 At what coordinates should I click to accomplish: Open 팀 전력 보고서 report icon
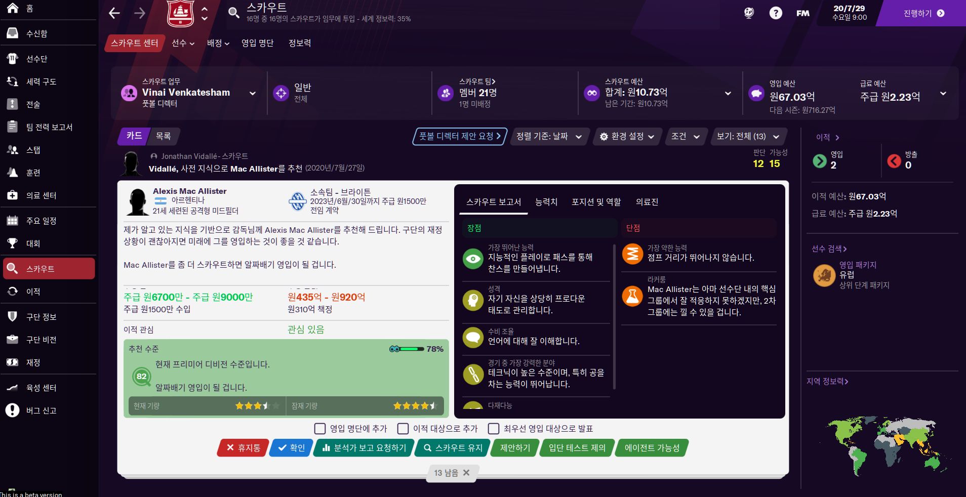point(12,127)
